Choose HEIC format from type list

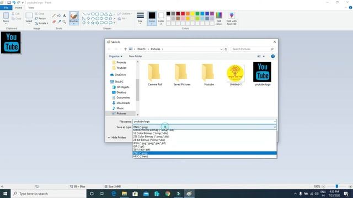tap(205, 156)
